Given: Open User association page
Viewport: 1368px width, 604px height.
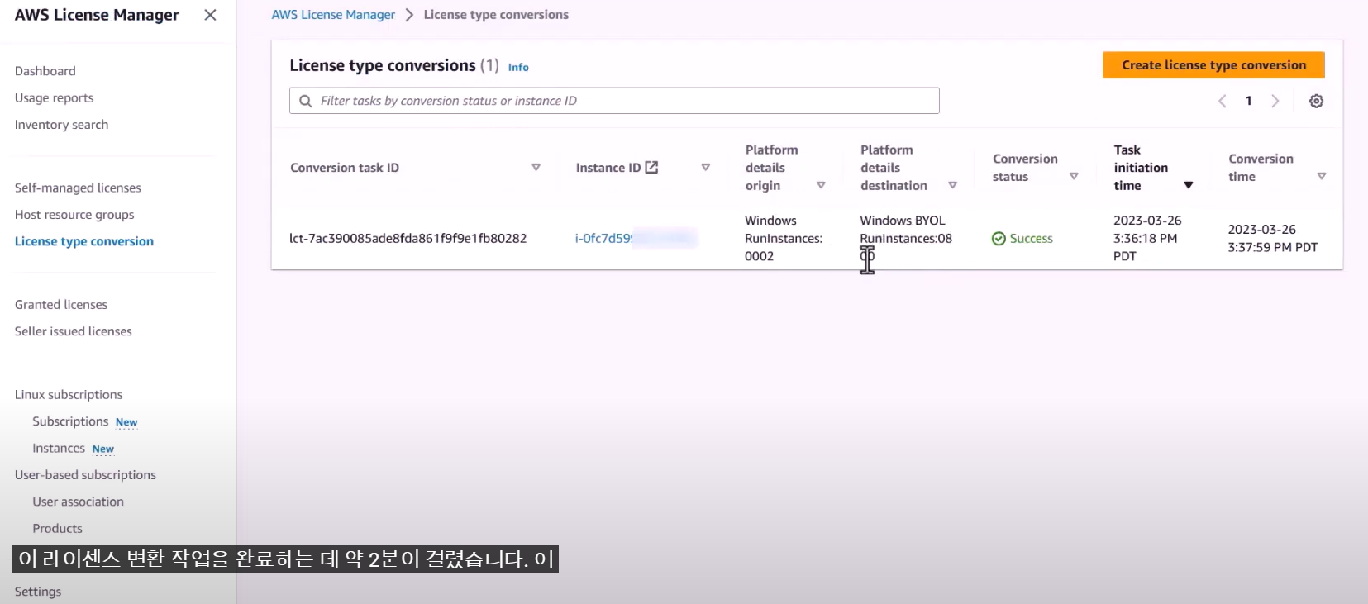Looking at the screenshot, I should 78,502.
